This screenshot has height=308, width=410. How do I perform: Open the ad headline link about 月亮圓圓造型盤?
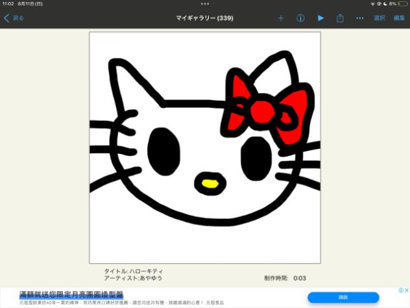pyautogui.click(x=71, y=294)
